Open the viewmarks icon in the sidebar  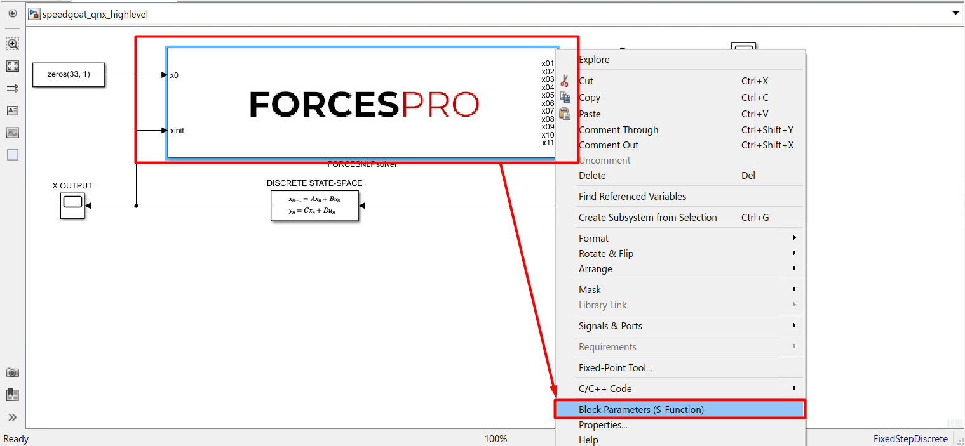[x=13, y=395]
